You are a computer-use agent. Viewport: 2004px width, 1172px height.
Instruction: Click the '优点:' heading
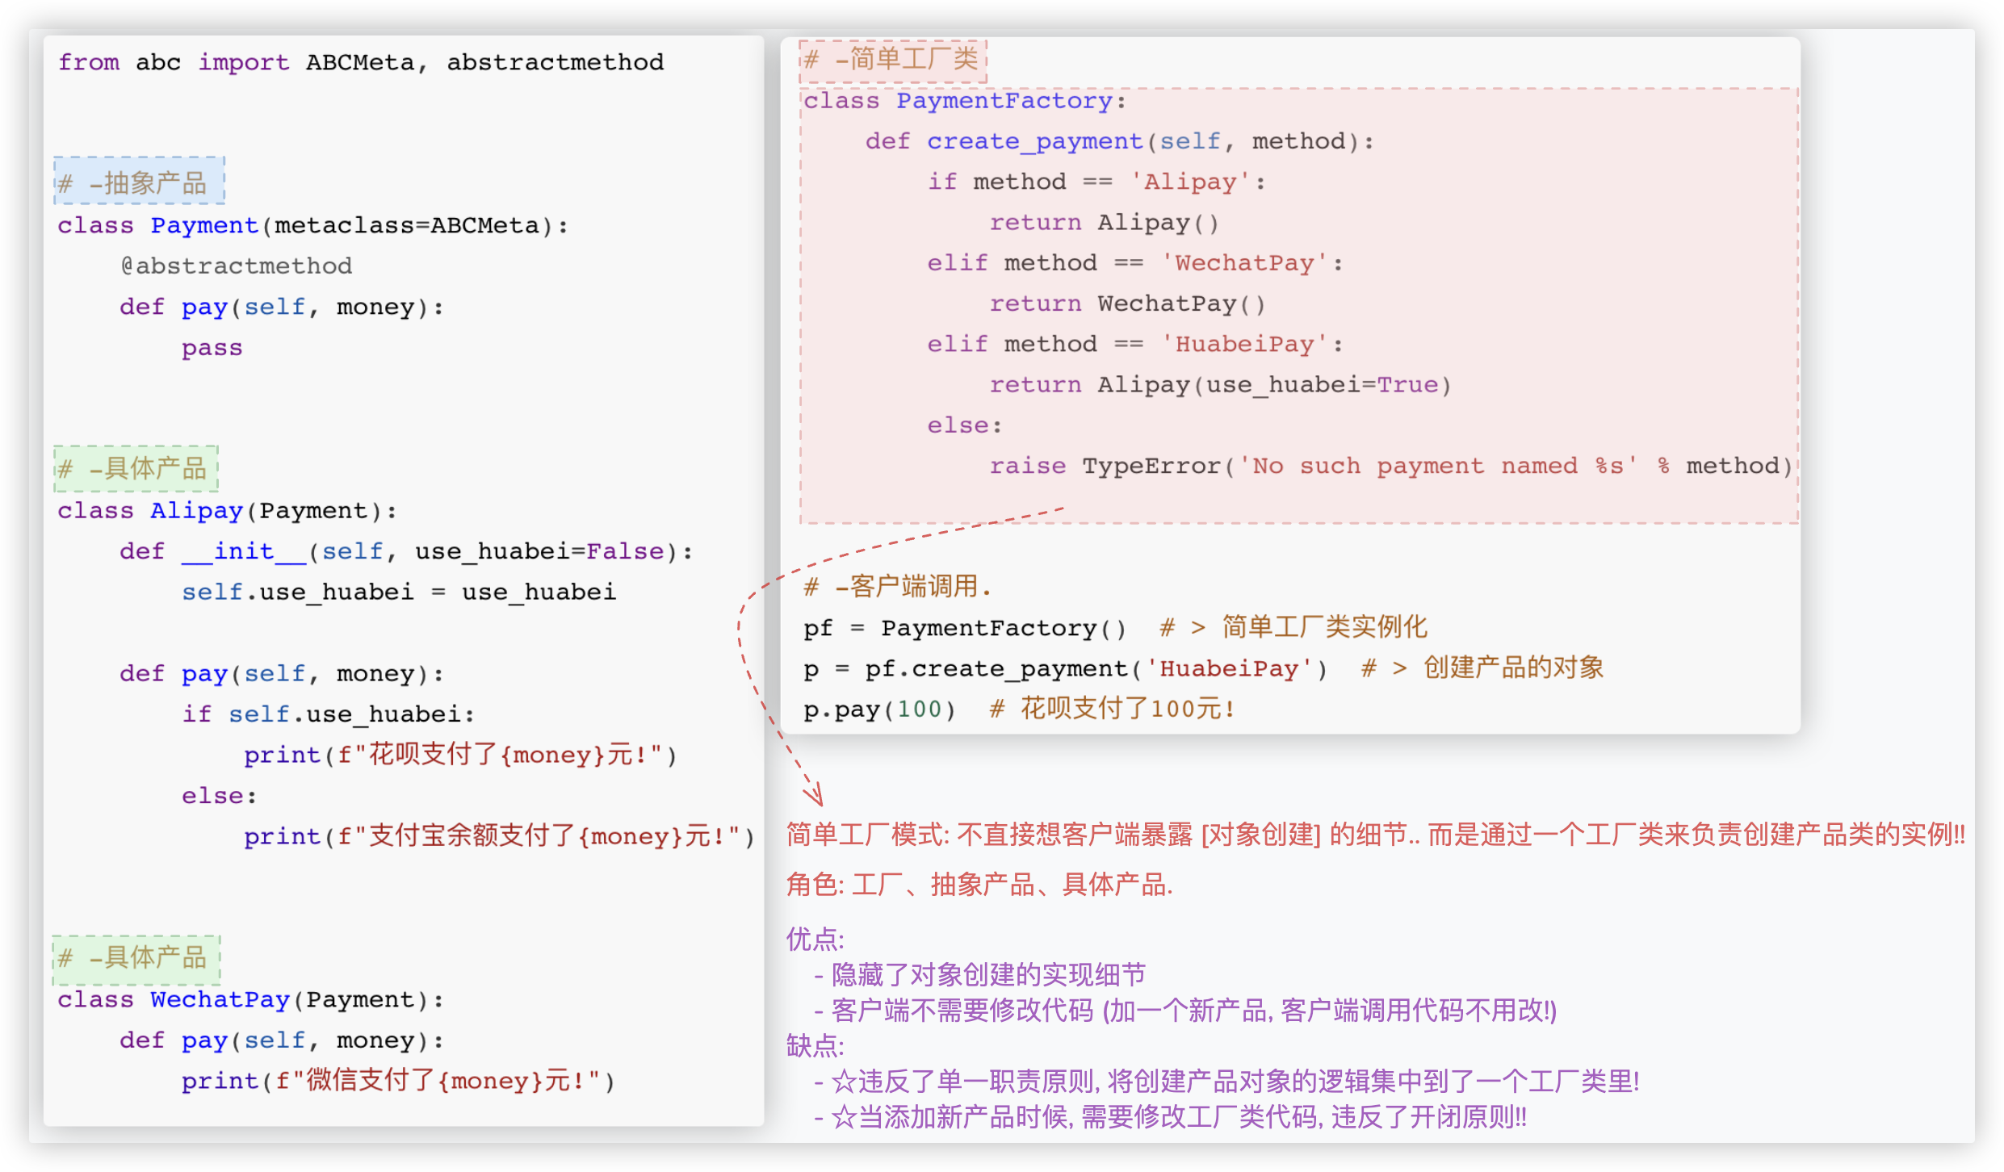(815, 939)
